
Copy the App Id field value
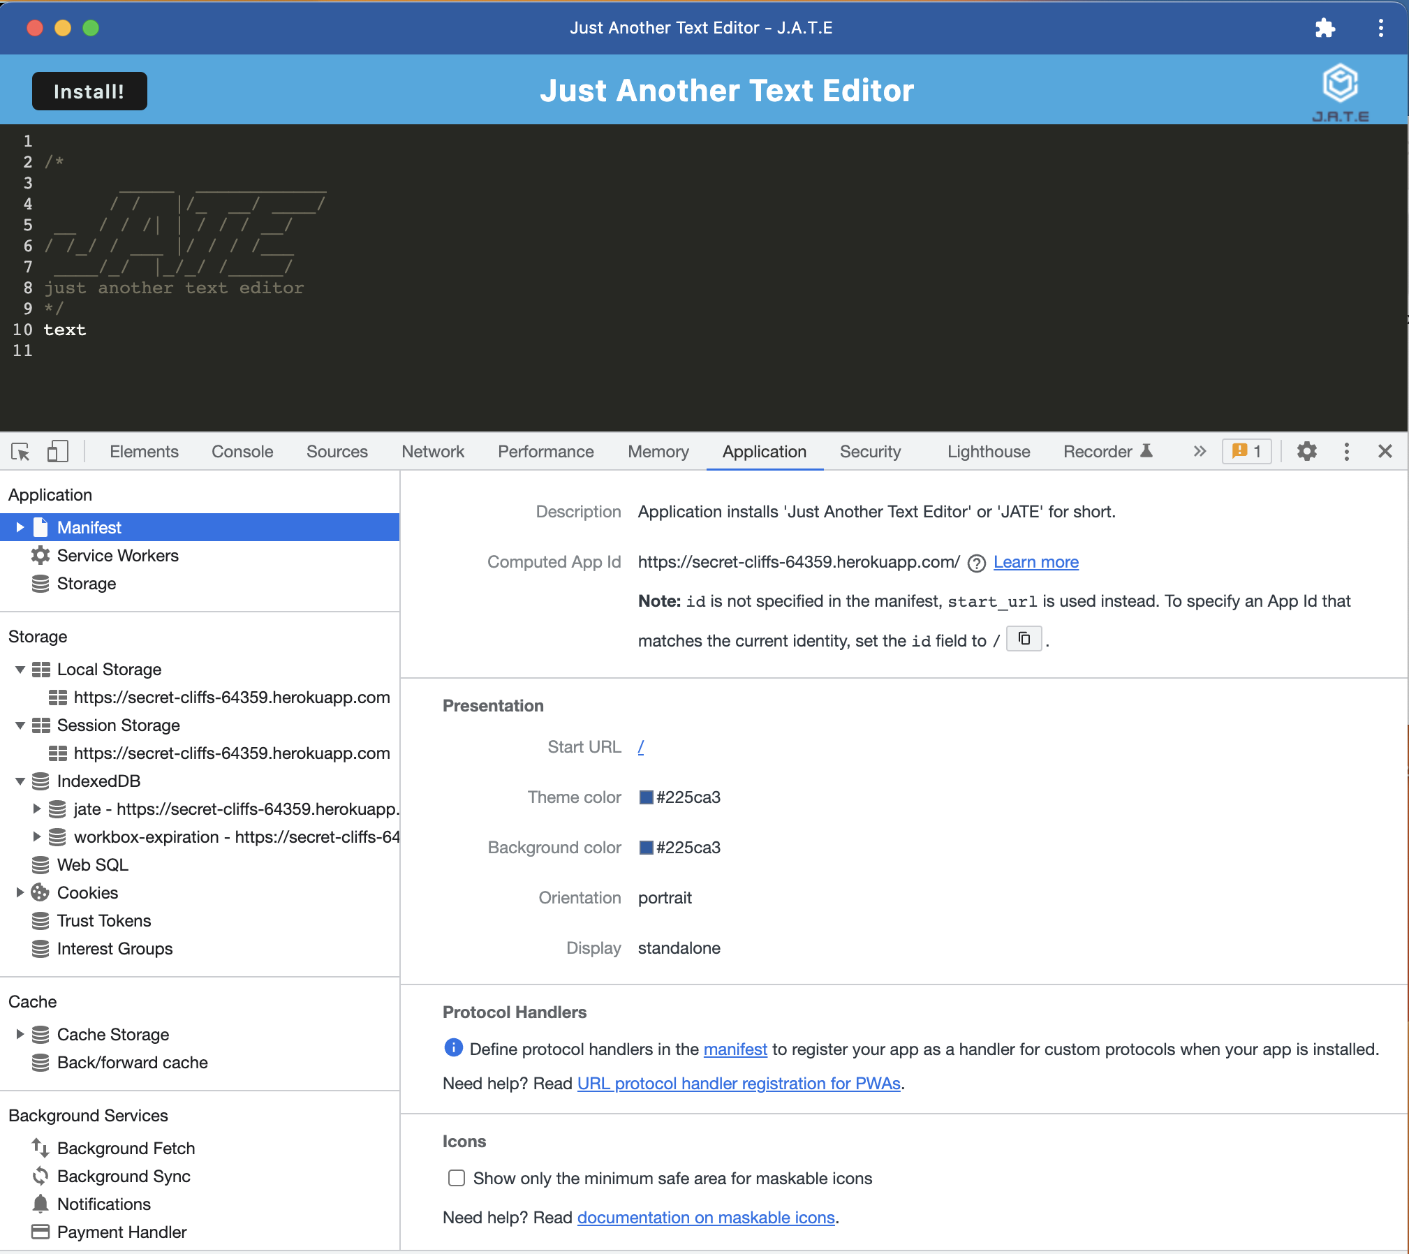tap(1024, 639)
